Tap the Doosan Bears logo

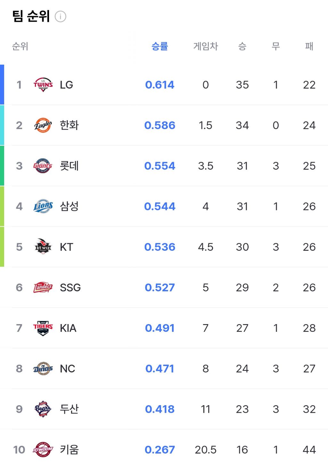(43, 409)
